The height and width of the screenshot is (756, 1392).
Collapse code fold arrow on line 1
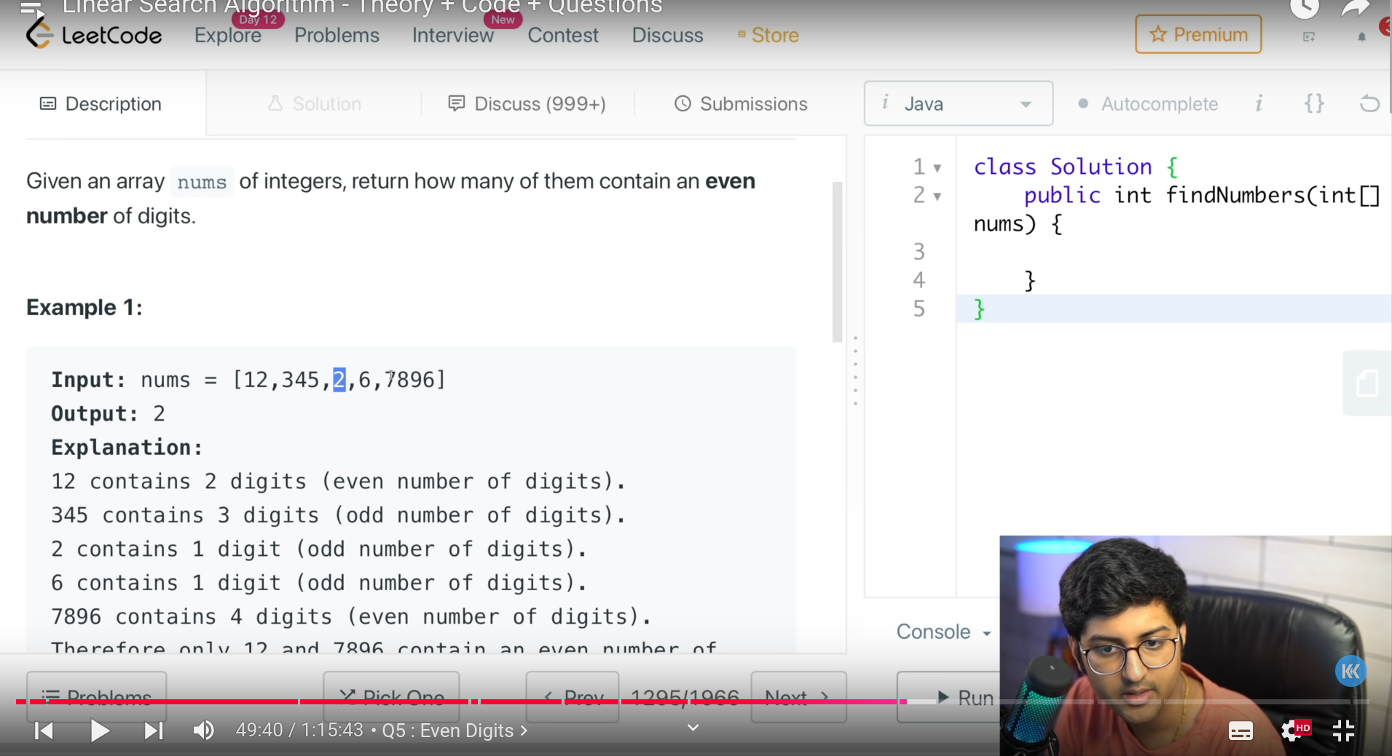coord(937,168)
